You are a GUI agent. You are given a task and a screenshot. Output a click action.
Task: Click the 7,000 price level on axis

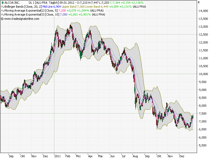(x=203, y=121)
